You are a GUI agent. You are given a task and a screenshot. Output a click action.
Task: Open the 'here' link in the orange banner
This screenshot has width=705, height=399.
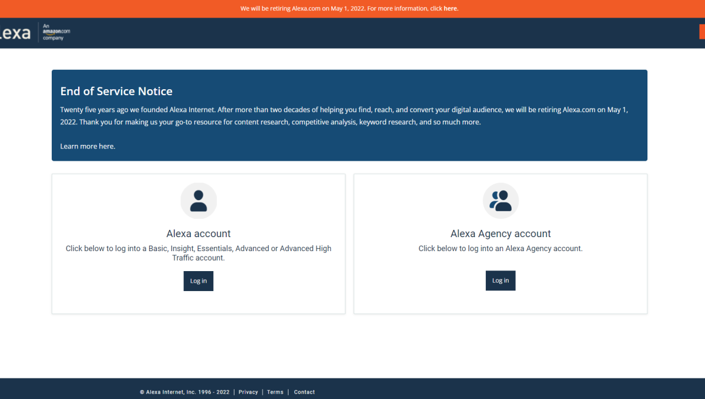450,9
